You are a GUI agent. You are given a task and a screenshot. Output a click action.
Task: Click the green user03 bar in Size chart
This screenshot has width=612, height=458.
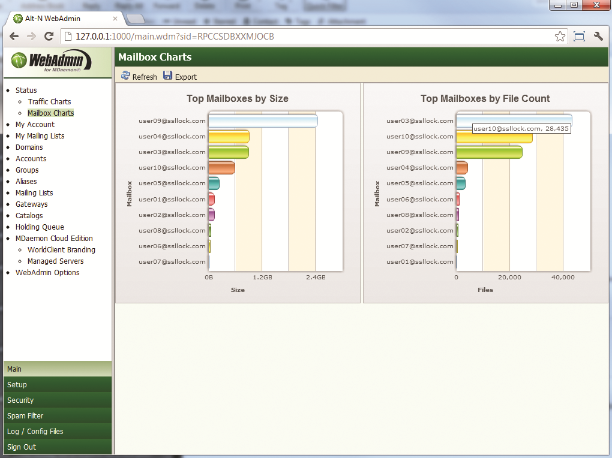[x=229, y=152]
